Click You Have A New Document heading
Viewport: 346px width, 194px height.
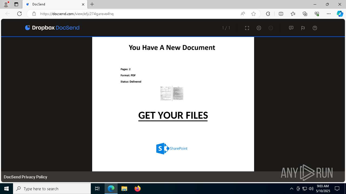[x=172, y=47]
